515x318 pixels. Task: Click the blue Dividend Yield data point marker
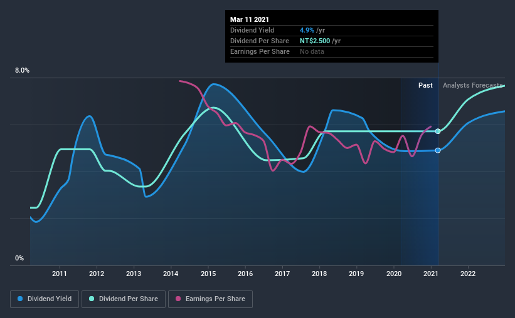(438, 150)
